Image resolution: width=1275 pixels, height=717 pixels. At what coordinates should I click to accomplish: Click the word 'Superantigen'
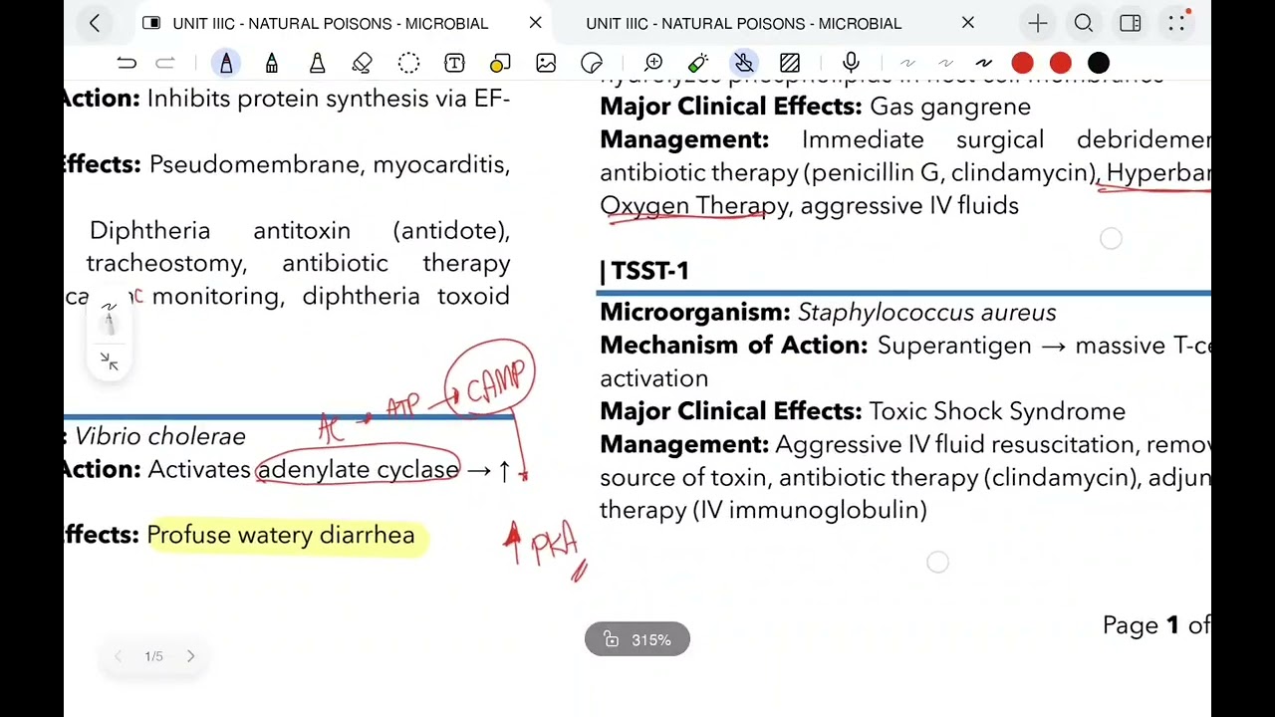click(954, 347)
